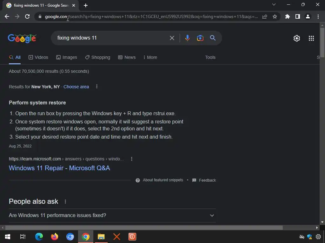Open search Tools options
The width and height of the screenshot is (325, 243).
[210, 57]
